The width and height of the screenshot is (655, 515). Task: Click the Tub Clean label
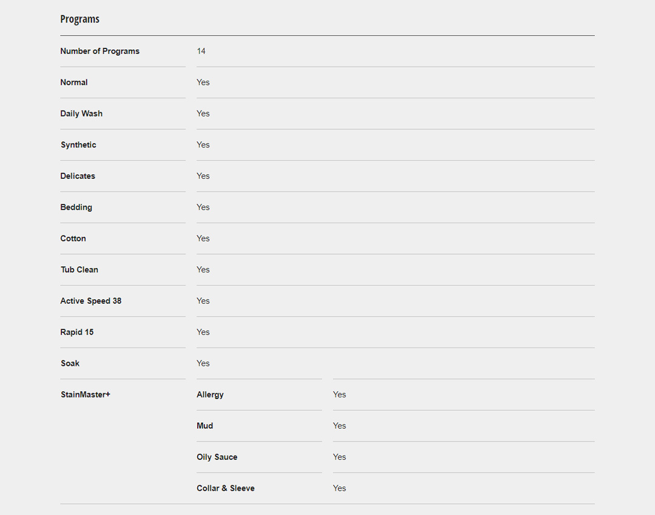(x=79, y=270)
